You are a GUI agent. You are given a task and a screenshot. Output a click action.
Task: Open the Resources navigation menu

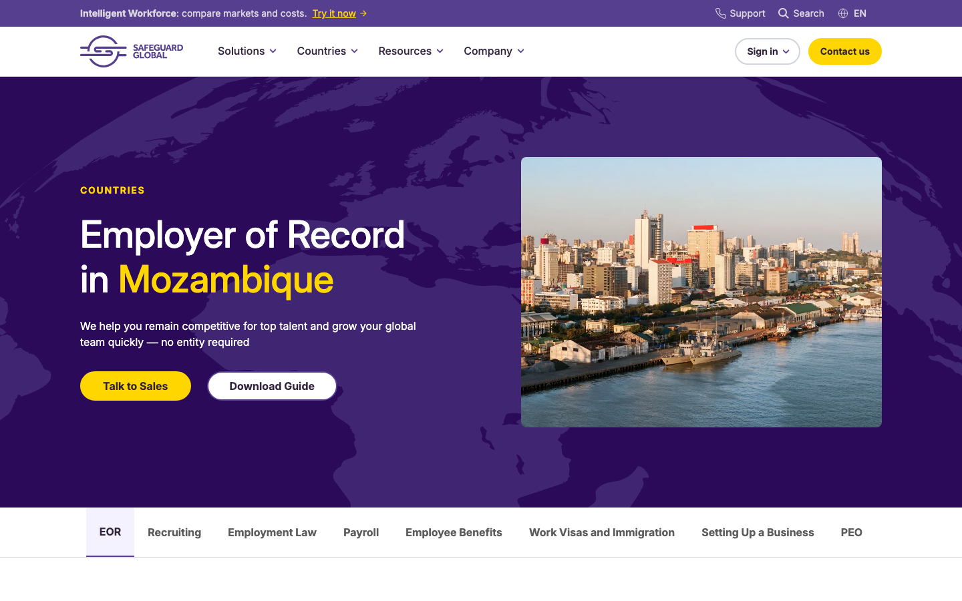pyautogui.click(x=411, y=51)
